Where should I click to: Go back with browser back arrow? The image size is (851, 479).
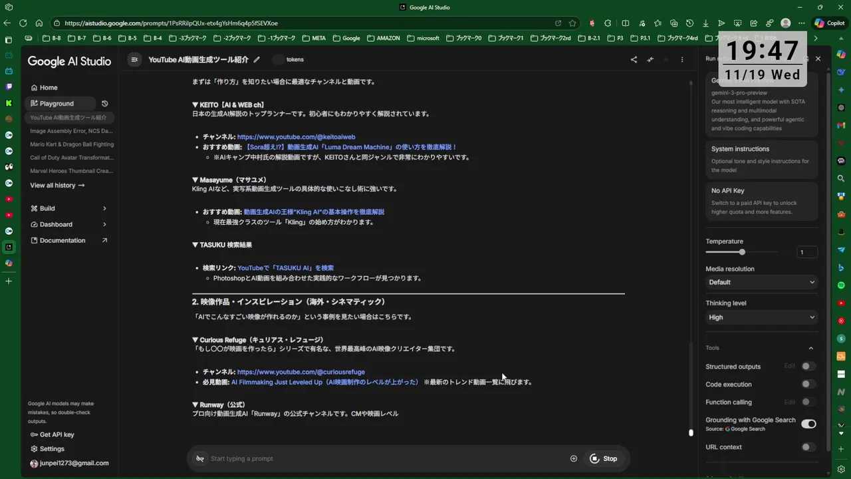coord(7,23)
